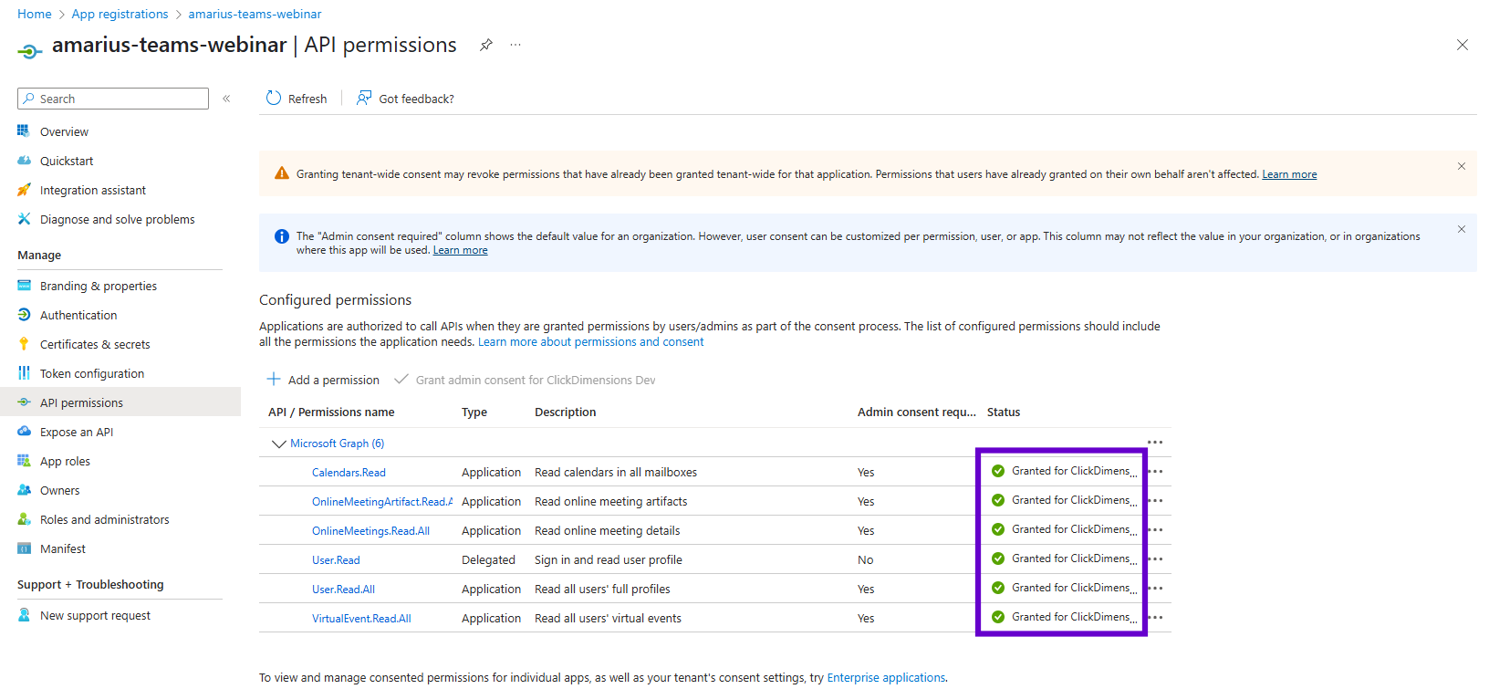Open the Got feedback? option
This screenshot has height=689, width=1489.
(x=405, y=99)
